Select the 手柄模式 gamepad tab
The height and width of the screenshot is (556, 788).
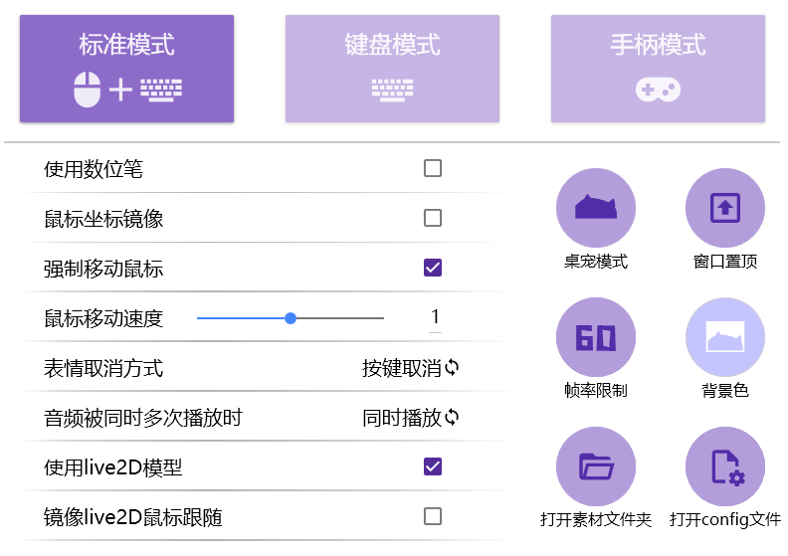click(x=658, y=69)
